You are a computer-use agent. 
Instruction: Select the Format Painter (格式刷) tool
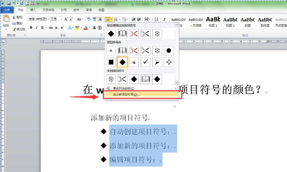click(18, 29)
